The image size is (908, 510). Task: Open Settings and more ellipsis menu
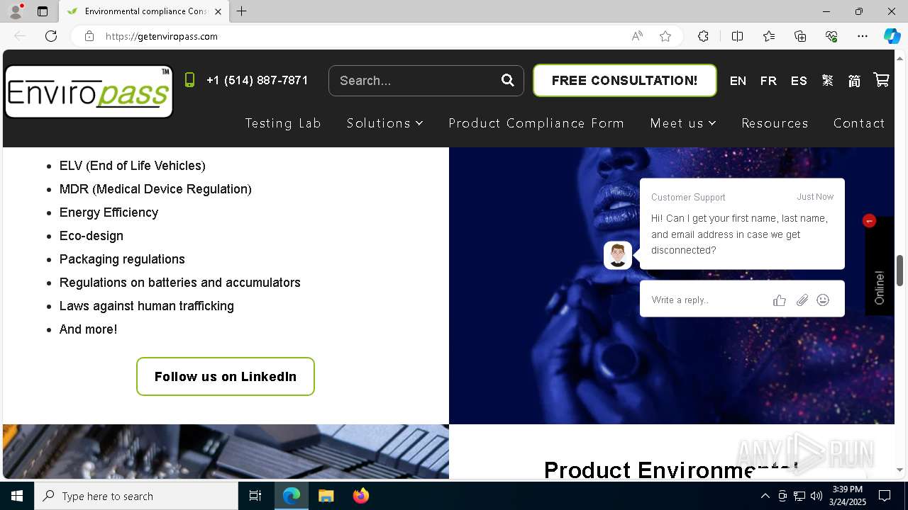pyautogui.click(x=863, y=36)
